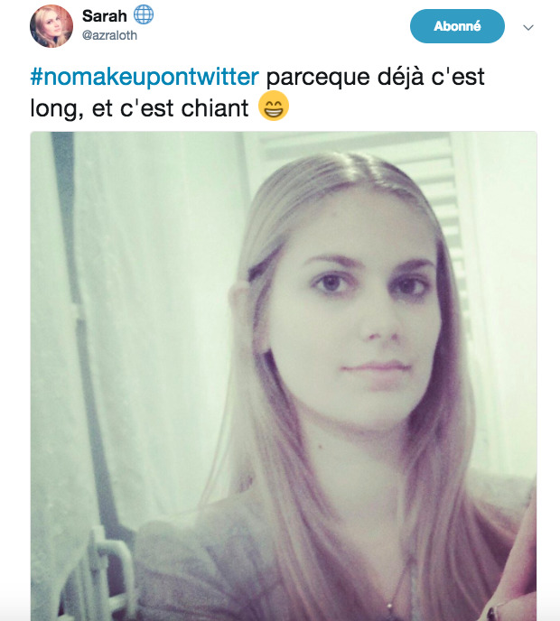Open the attached selfie photo
The height and width of the screenshot is (621, 560).
[x=284, y=375]
